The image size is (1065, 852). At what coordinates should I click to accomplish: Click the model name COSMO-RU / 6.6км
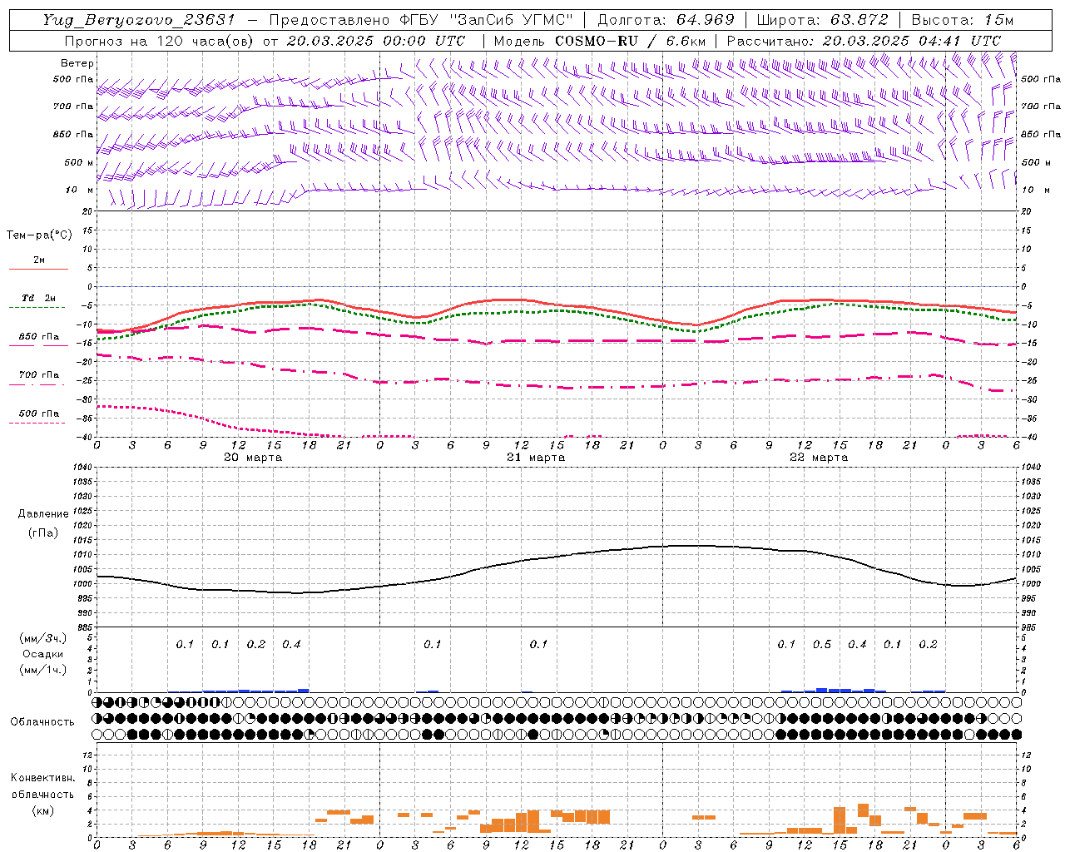(x=630, y=41)
